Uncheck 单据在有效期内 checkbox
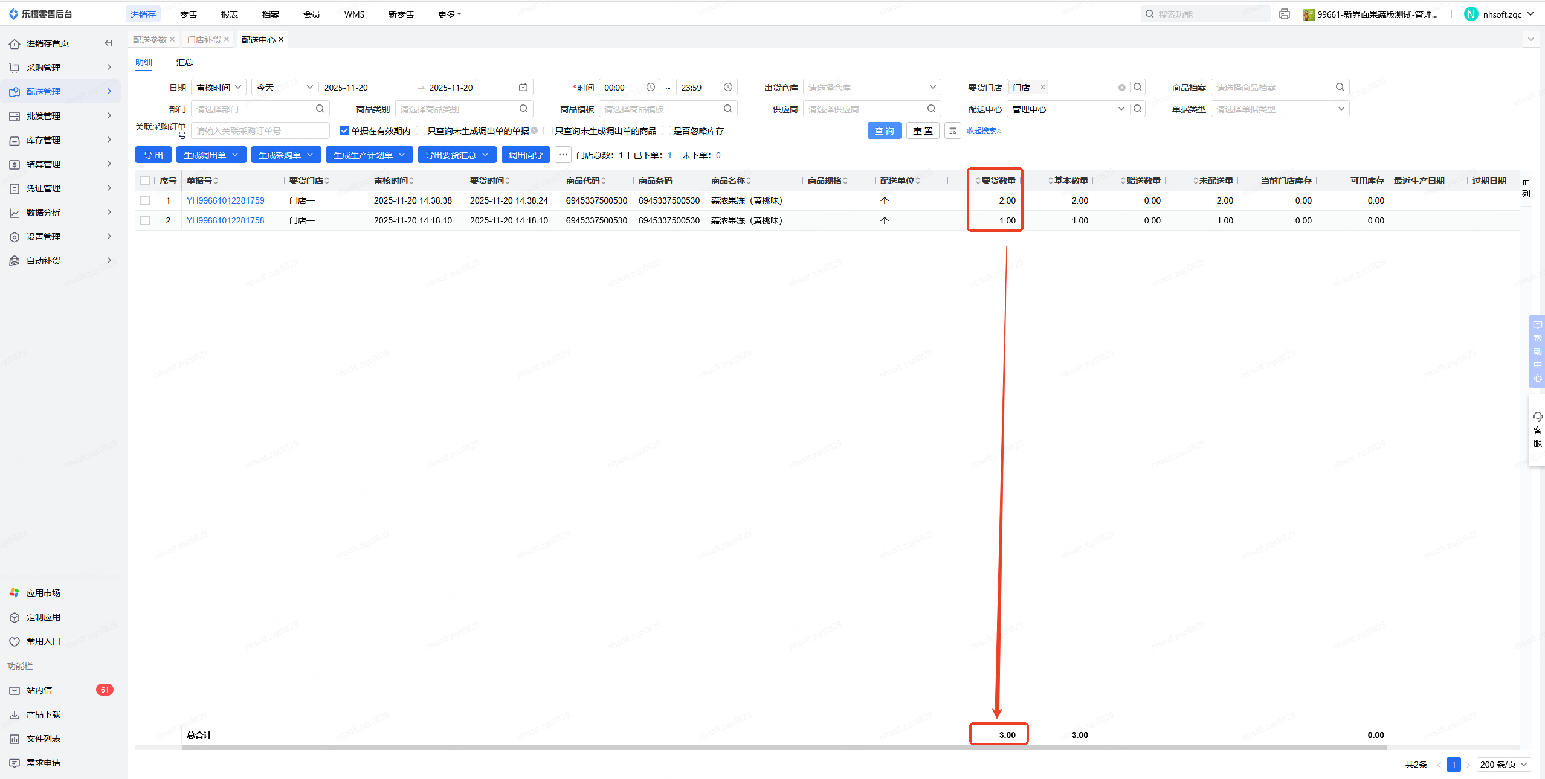The image size is (1545, 779). (x=344, y=130)
